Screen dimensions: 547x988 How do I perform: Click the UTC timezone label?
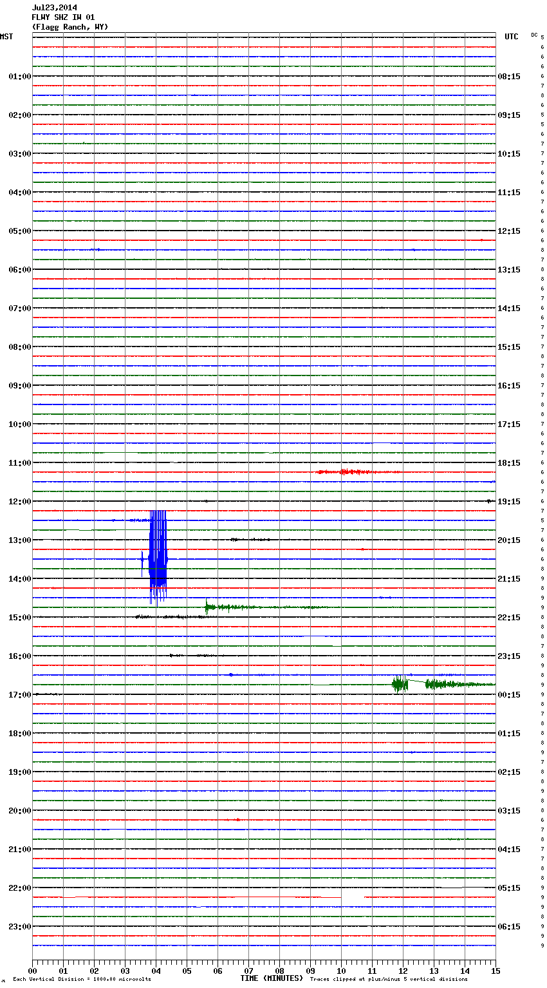point(511,37)
